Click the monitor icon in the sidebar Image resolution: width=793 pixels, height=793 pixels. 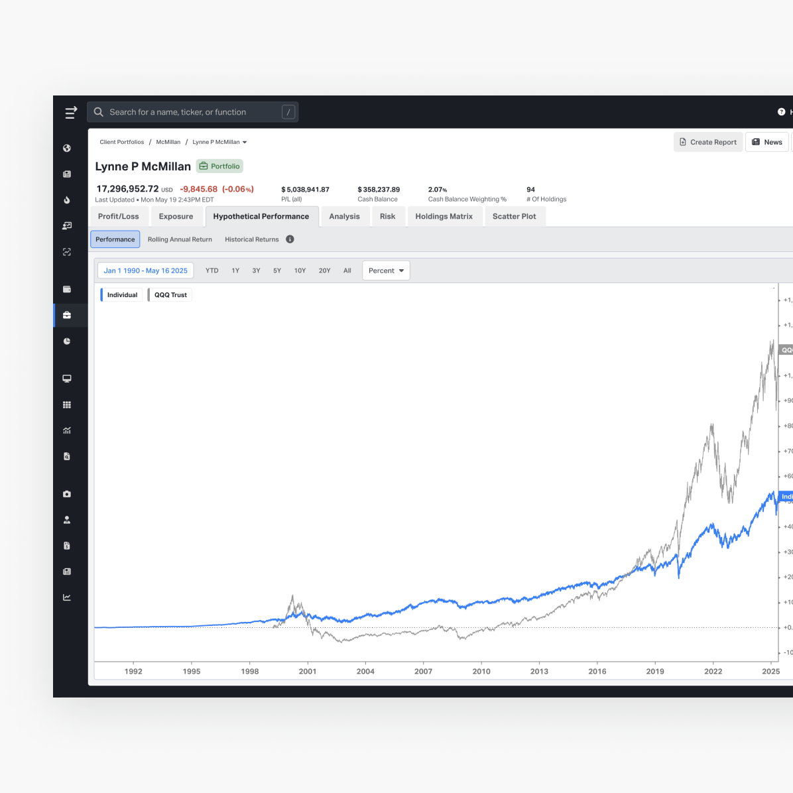(67, 379)
